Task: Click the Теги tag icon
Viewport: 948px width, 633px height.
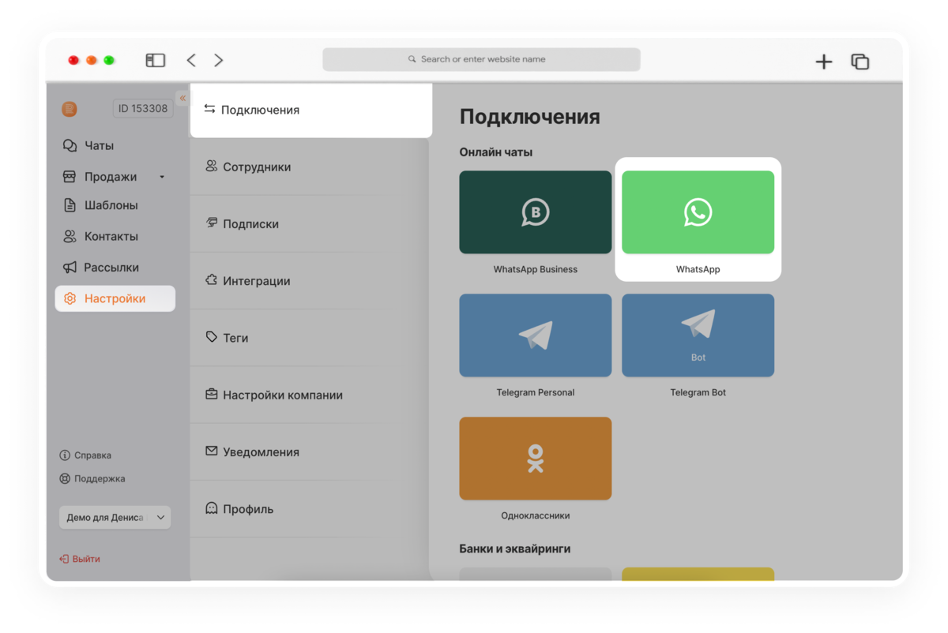Action: click(x=211, y=336)
